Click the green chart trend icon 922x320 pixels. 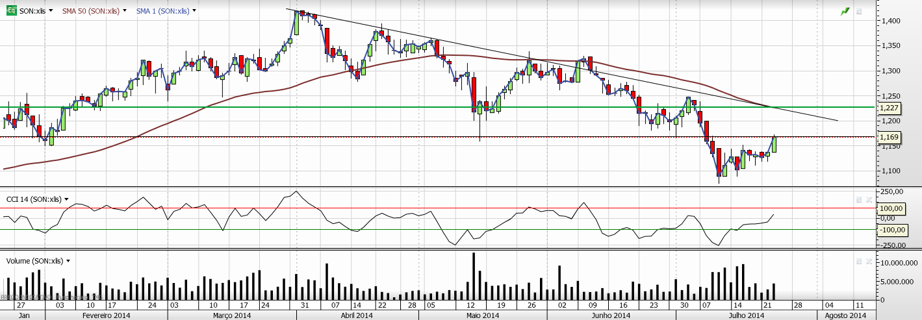coord(845,11)
